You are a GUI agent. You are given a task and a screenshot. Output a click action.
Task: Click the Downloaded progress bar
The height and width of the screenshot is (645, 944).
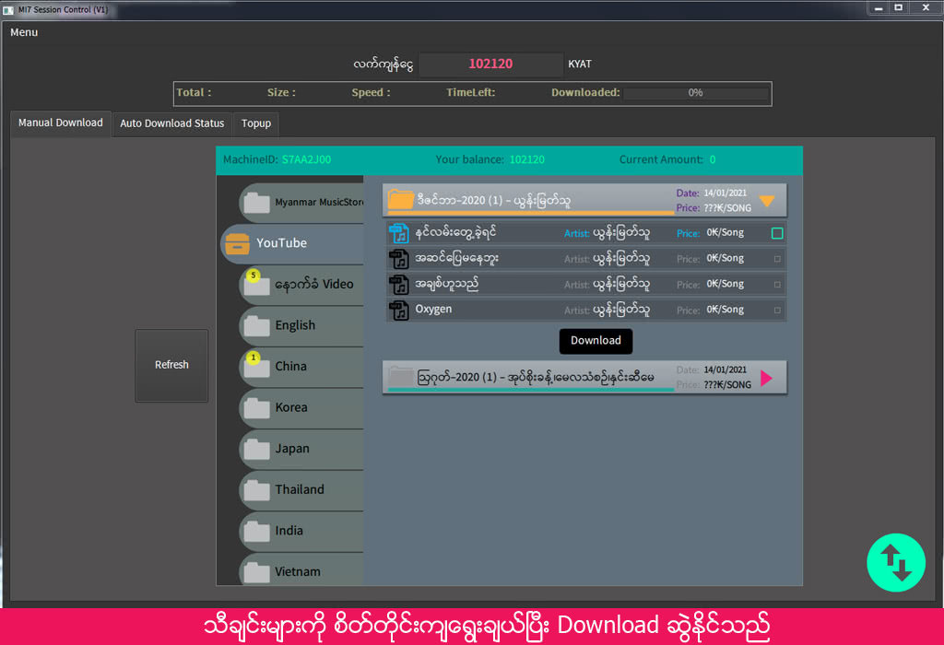tap(695, 93)
